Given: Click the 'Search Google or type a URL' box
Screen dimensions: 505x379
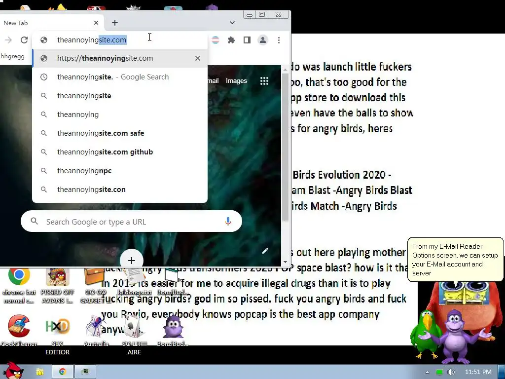Looking at the screenshot, I should pyautogui.click(x=131, y=222).
